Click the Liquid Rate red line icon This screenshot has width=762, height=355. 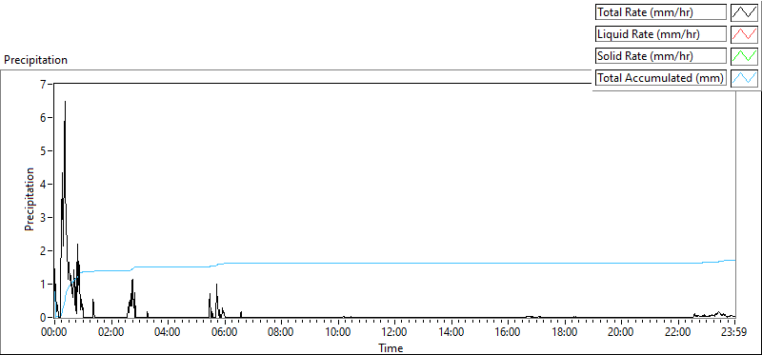(x=745, y=34)
